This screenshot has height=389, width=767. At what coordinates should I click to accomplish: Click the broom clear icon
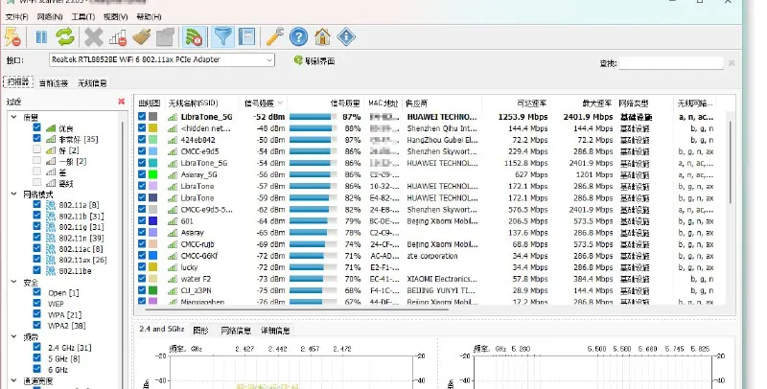[142, 37]
